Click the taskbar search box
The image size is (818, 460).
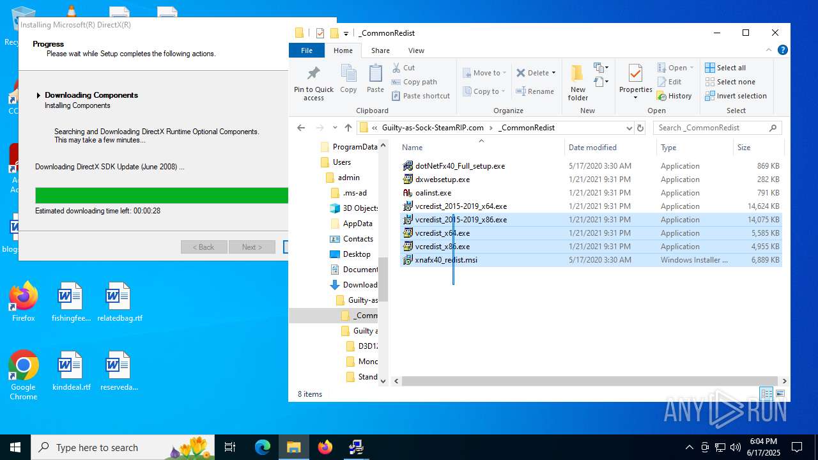pos(123,447)
